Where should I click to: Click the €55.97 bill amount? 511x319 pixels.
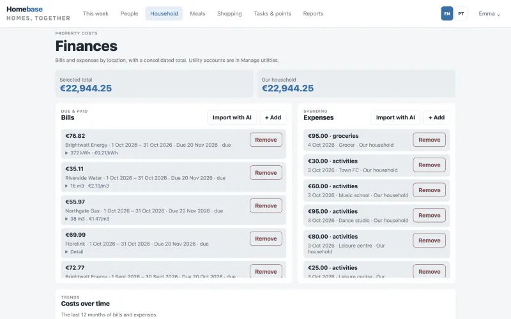[75, 202]
